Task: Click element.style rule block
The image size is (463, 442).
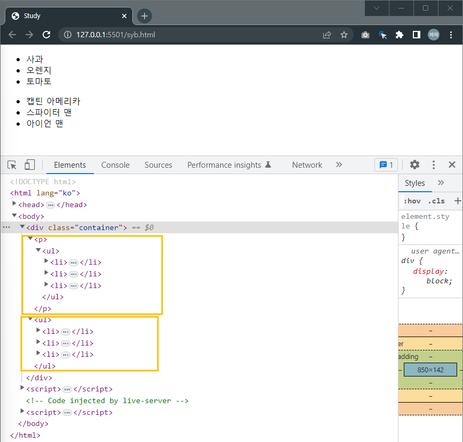Action: coord(430,227)
